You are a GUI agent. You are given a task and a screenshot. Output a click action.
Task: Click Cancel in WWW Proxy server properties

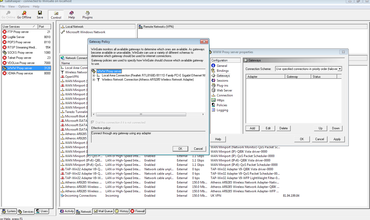pos(319,139)
